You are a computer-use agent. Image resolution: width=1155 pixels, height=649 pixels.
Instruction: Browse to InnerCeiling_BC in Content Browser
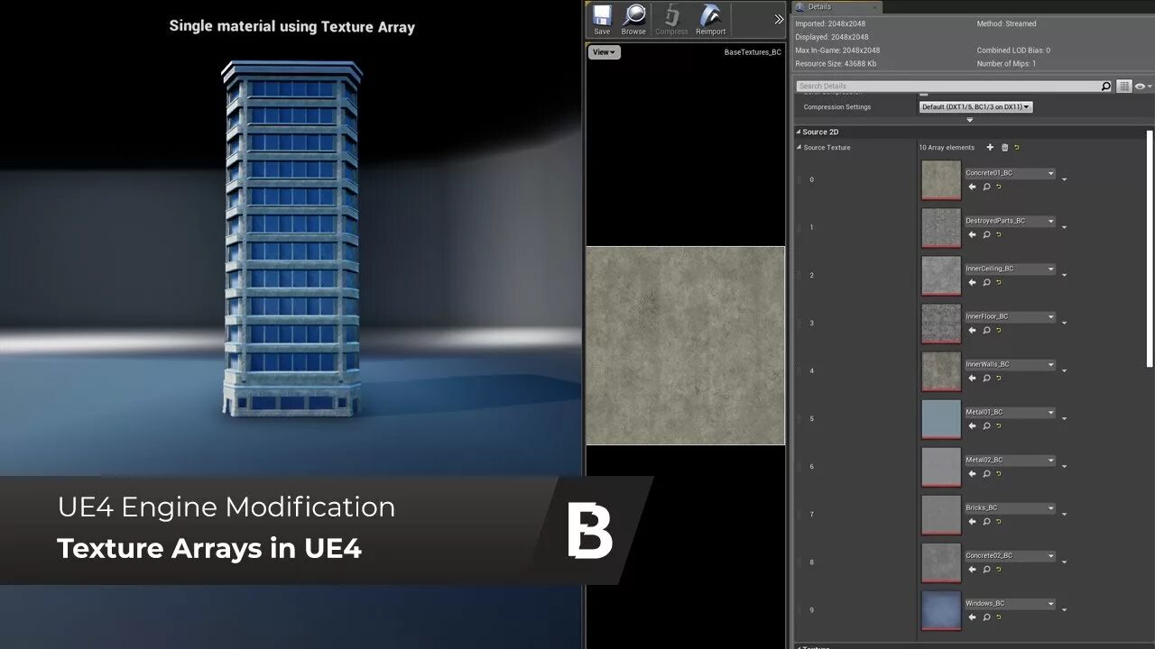[986, 282]
